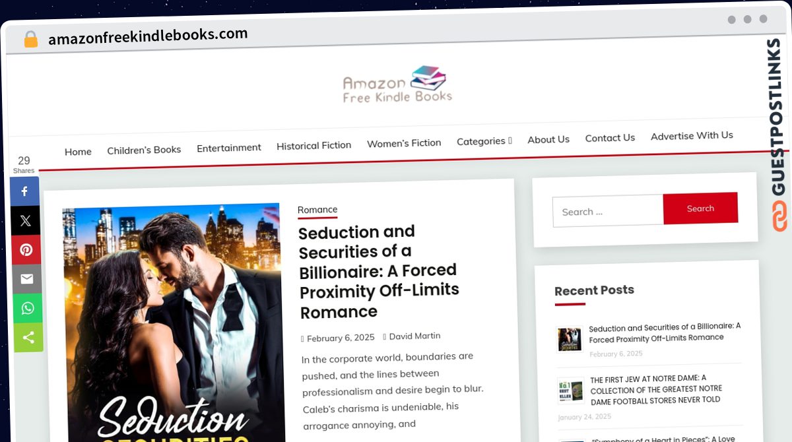Expand the Categories dropdown menu

[x=484, y=141]
